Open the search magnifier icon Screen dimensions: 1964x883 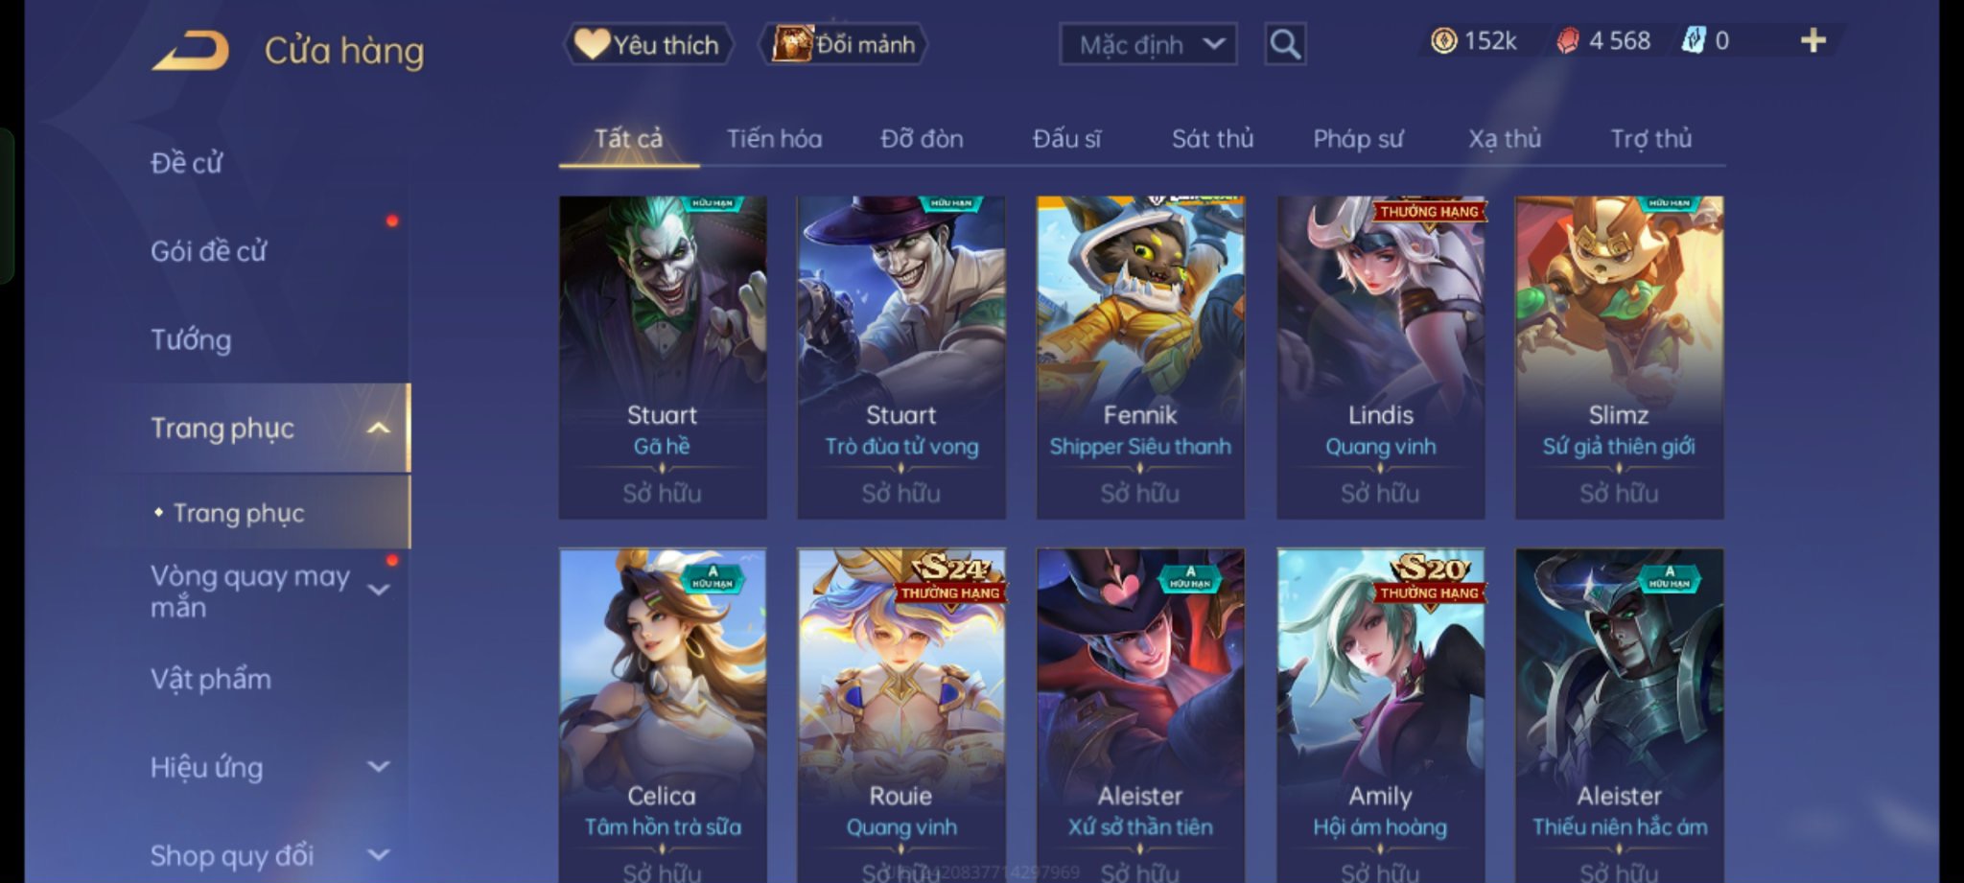point(1285,44)
